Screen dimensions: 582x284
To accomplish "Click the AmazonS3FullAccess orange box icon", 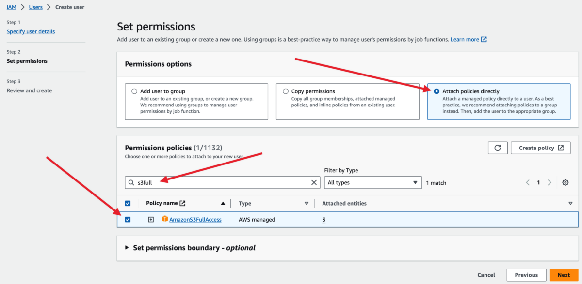I will pyautogui.click(x=165, y=219).
